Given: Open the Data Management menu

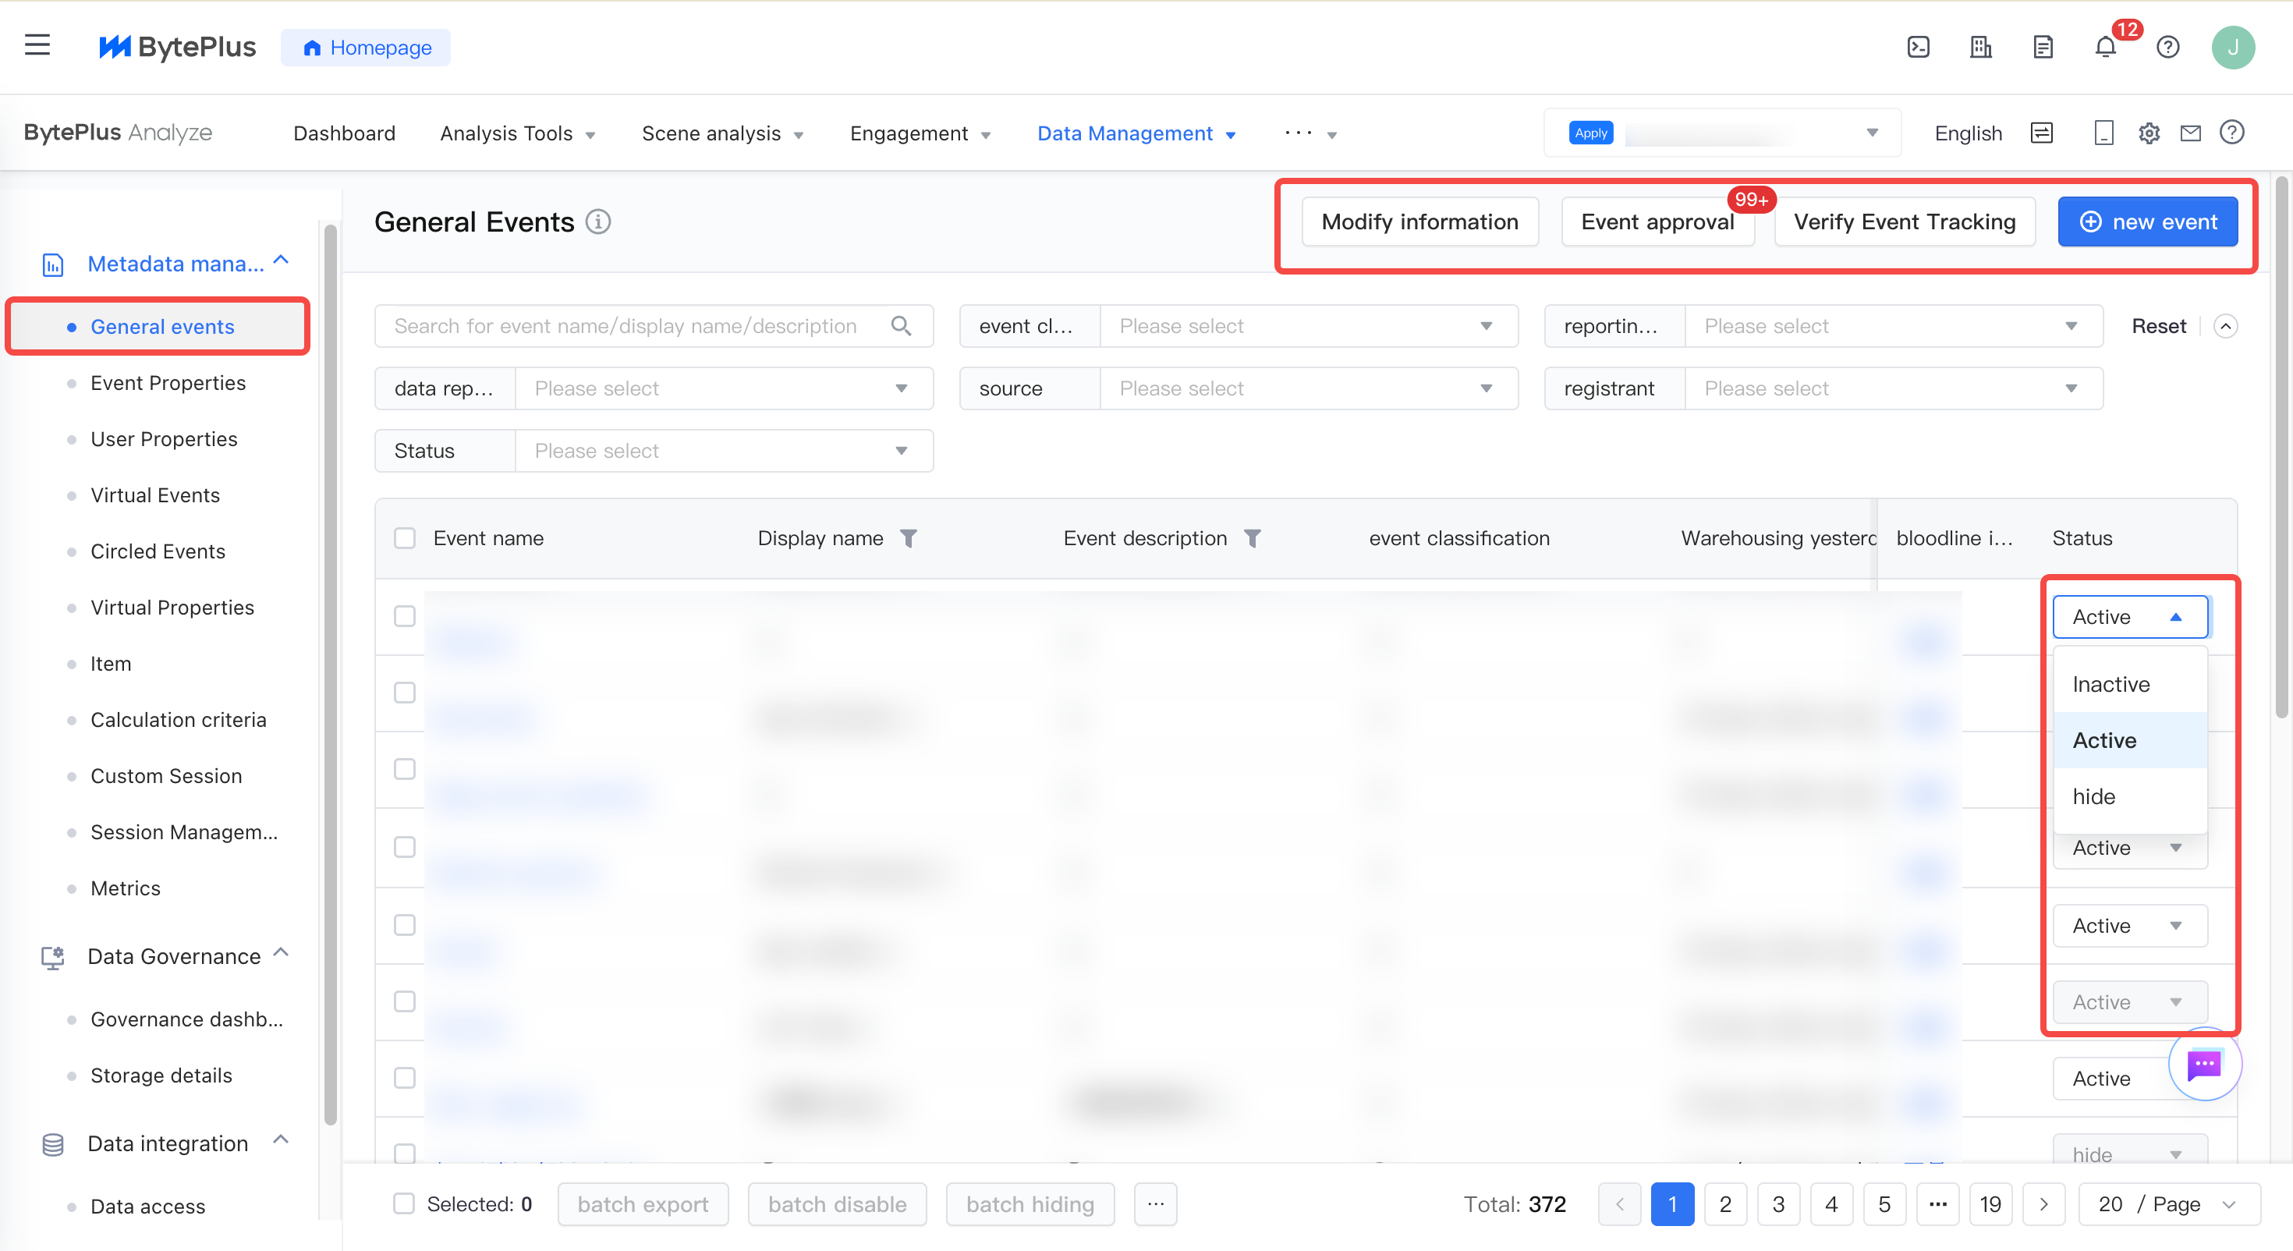Looking at the screenshot, I should pyautogui.click(x=1136, y=133).
